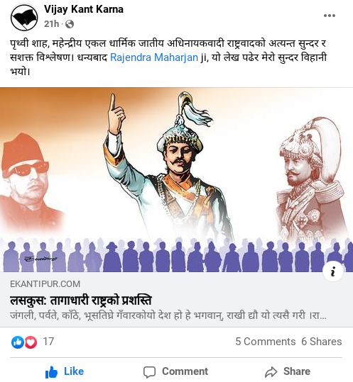Image resolution: width=353 pixels, height=382 pixels.
Task: Click the Like button label
Action: click(74, 371)
